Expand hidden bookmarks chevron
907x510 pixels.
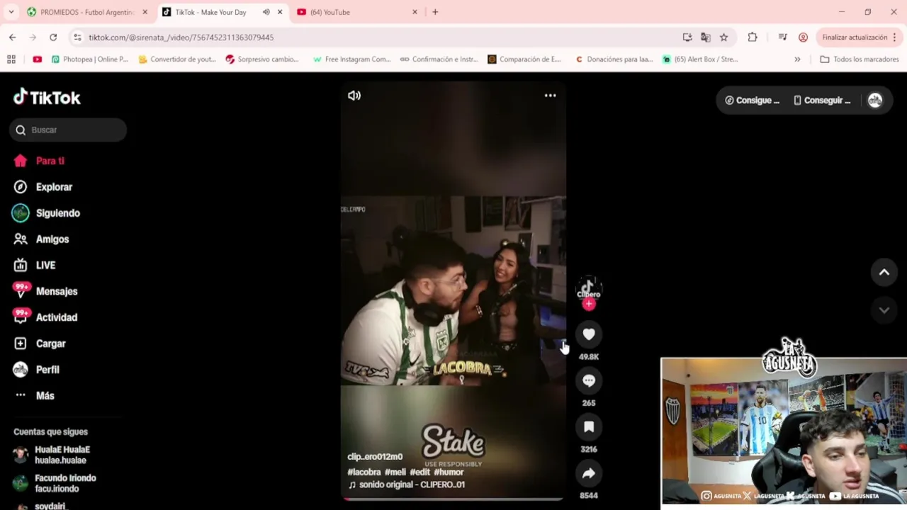797,59
